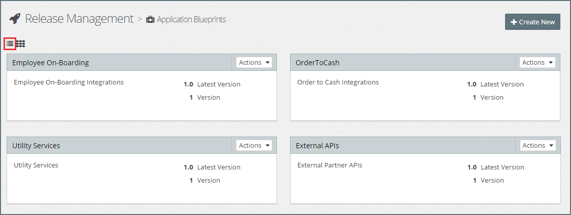
Task: Open Actions dropdown for OrderToCash
Action: click(x=538, y=63)
